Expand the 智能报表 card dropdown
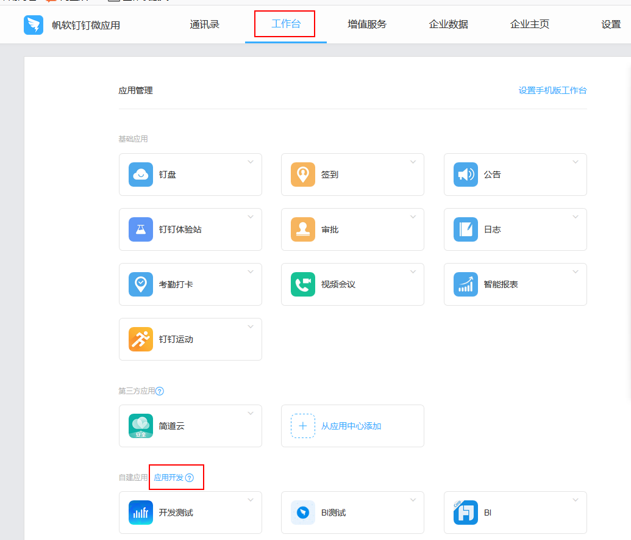The height and width of the screenshot is (540, 631). point(576,272)
